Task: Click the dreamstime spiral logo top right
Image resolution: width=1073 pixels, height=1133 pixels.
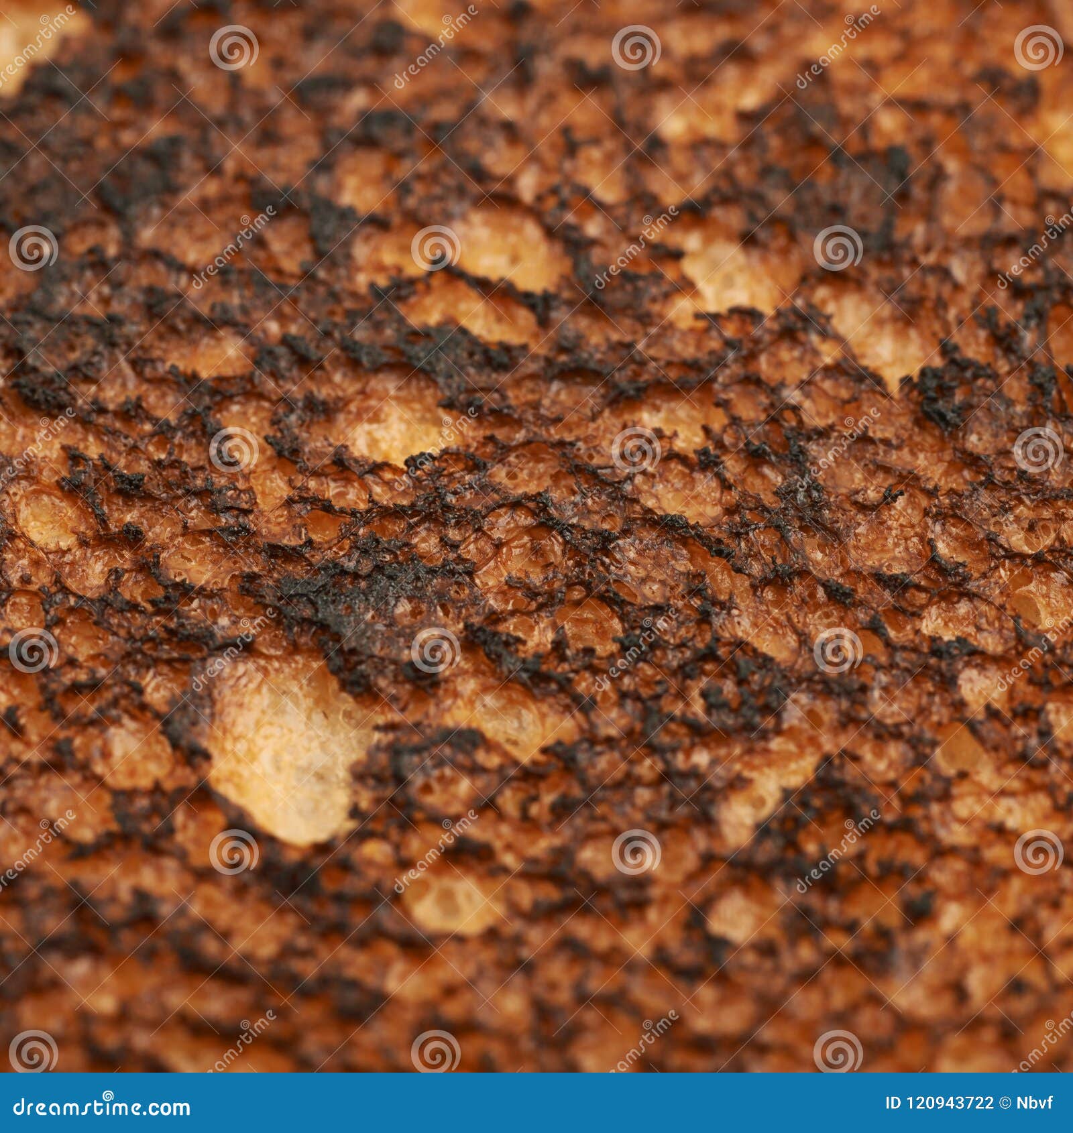Action: point(1036,47)
